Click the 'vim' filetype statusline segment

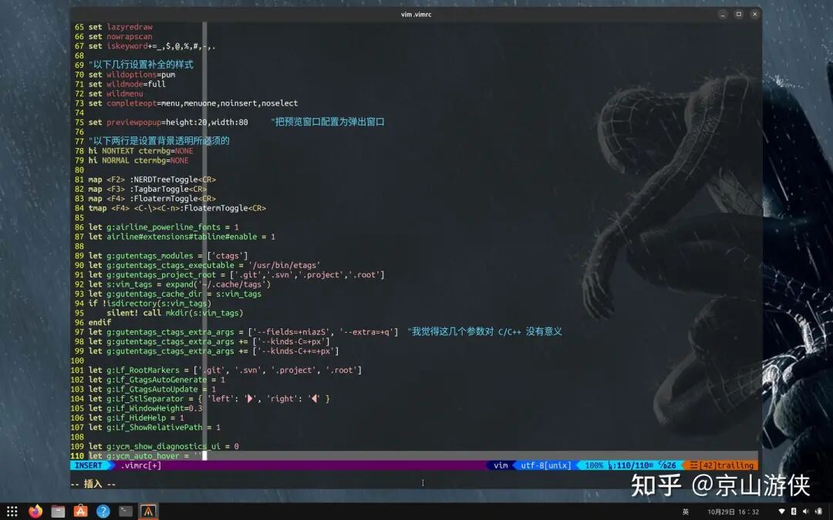pyautogui.click(x=501, y=465)
